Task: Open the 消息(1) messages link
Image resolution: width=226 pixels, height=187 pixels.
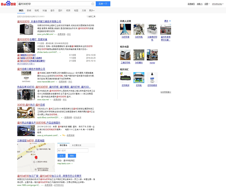Action: [200, 4]
